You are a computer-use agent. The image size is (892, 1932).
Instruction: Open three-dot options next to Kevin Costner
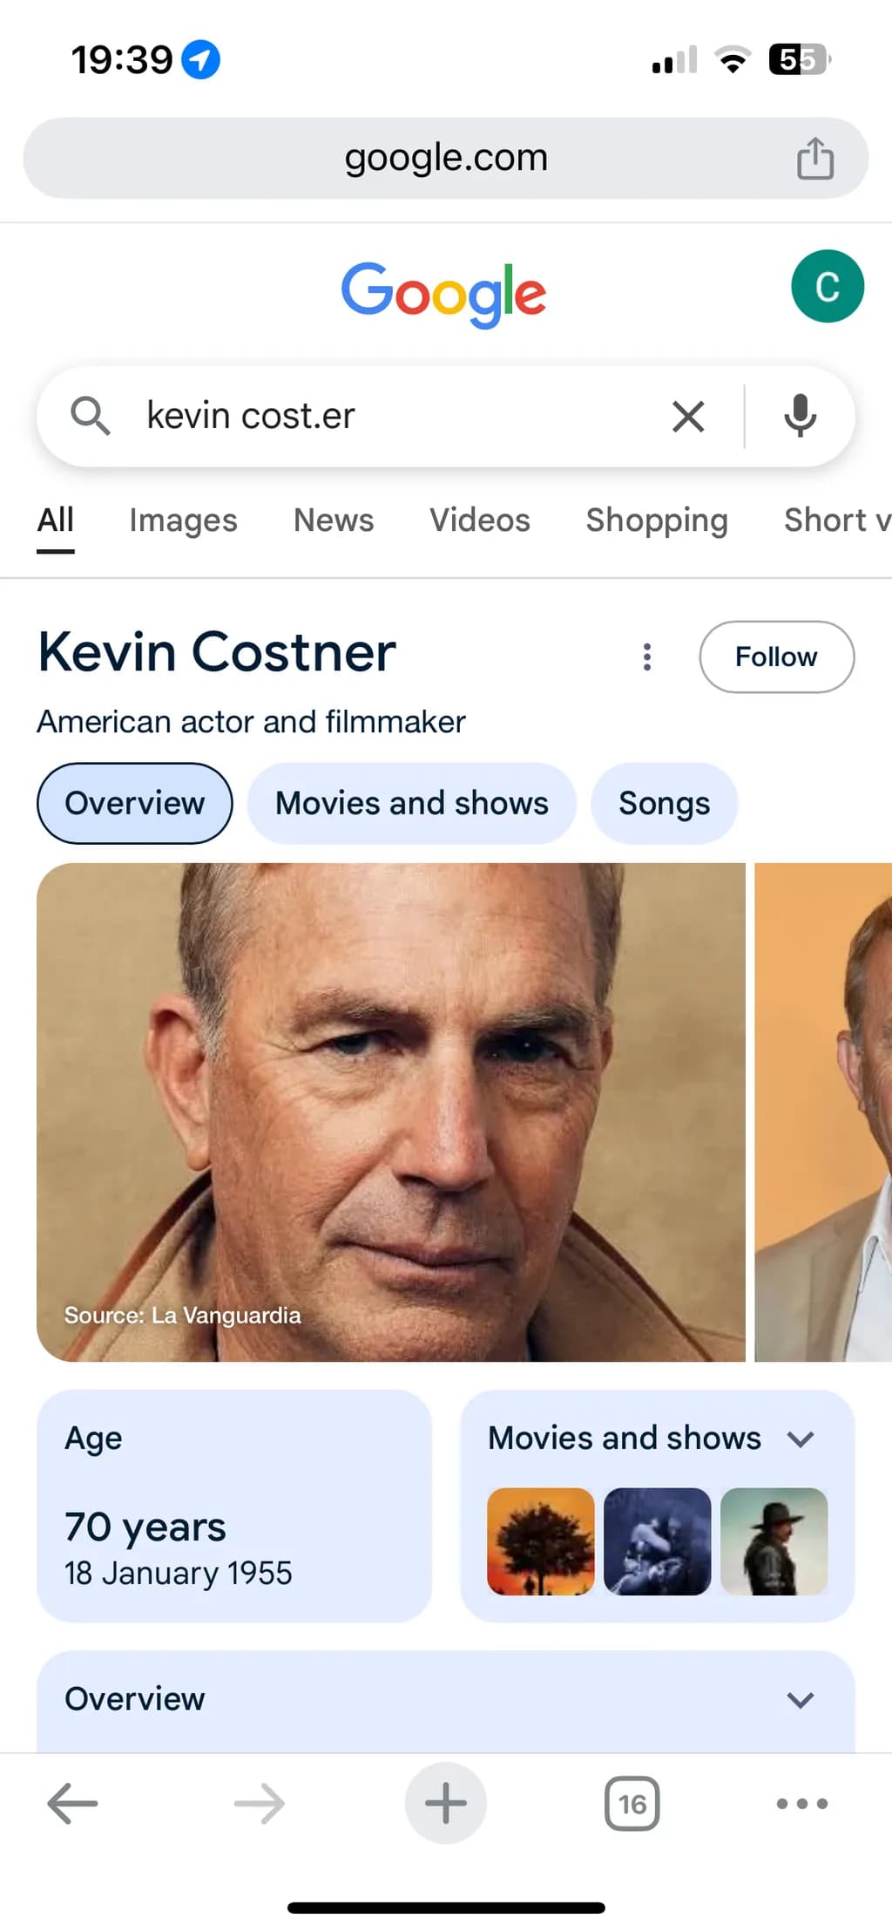tap(646, 656)
